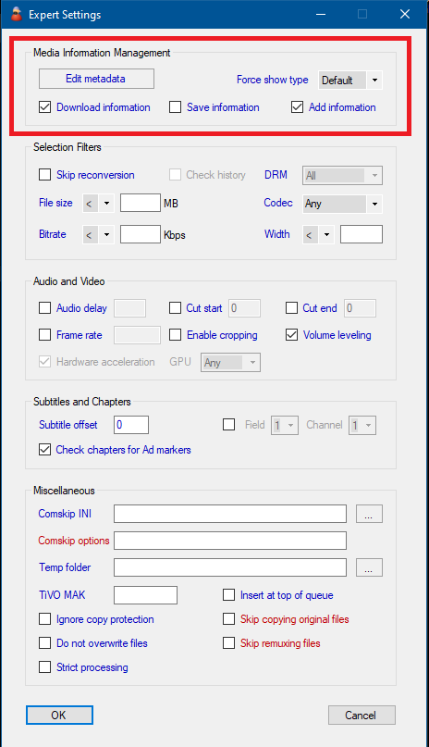
Task: Enable Skip reconversion option
Action: [x=44, y=175]
